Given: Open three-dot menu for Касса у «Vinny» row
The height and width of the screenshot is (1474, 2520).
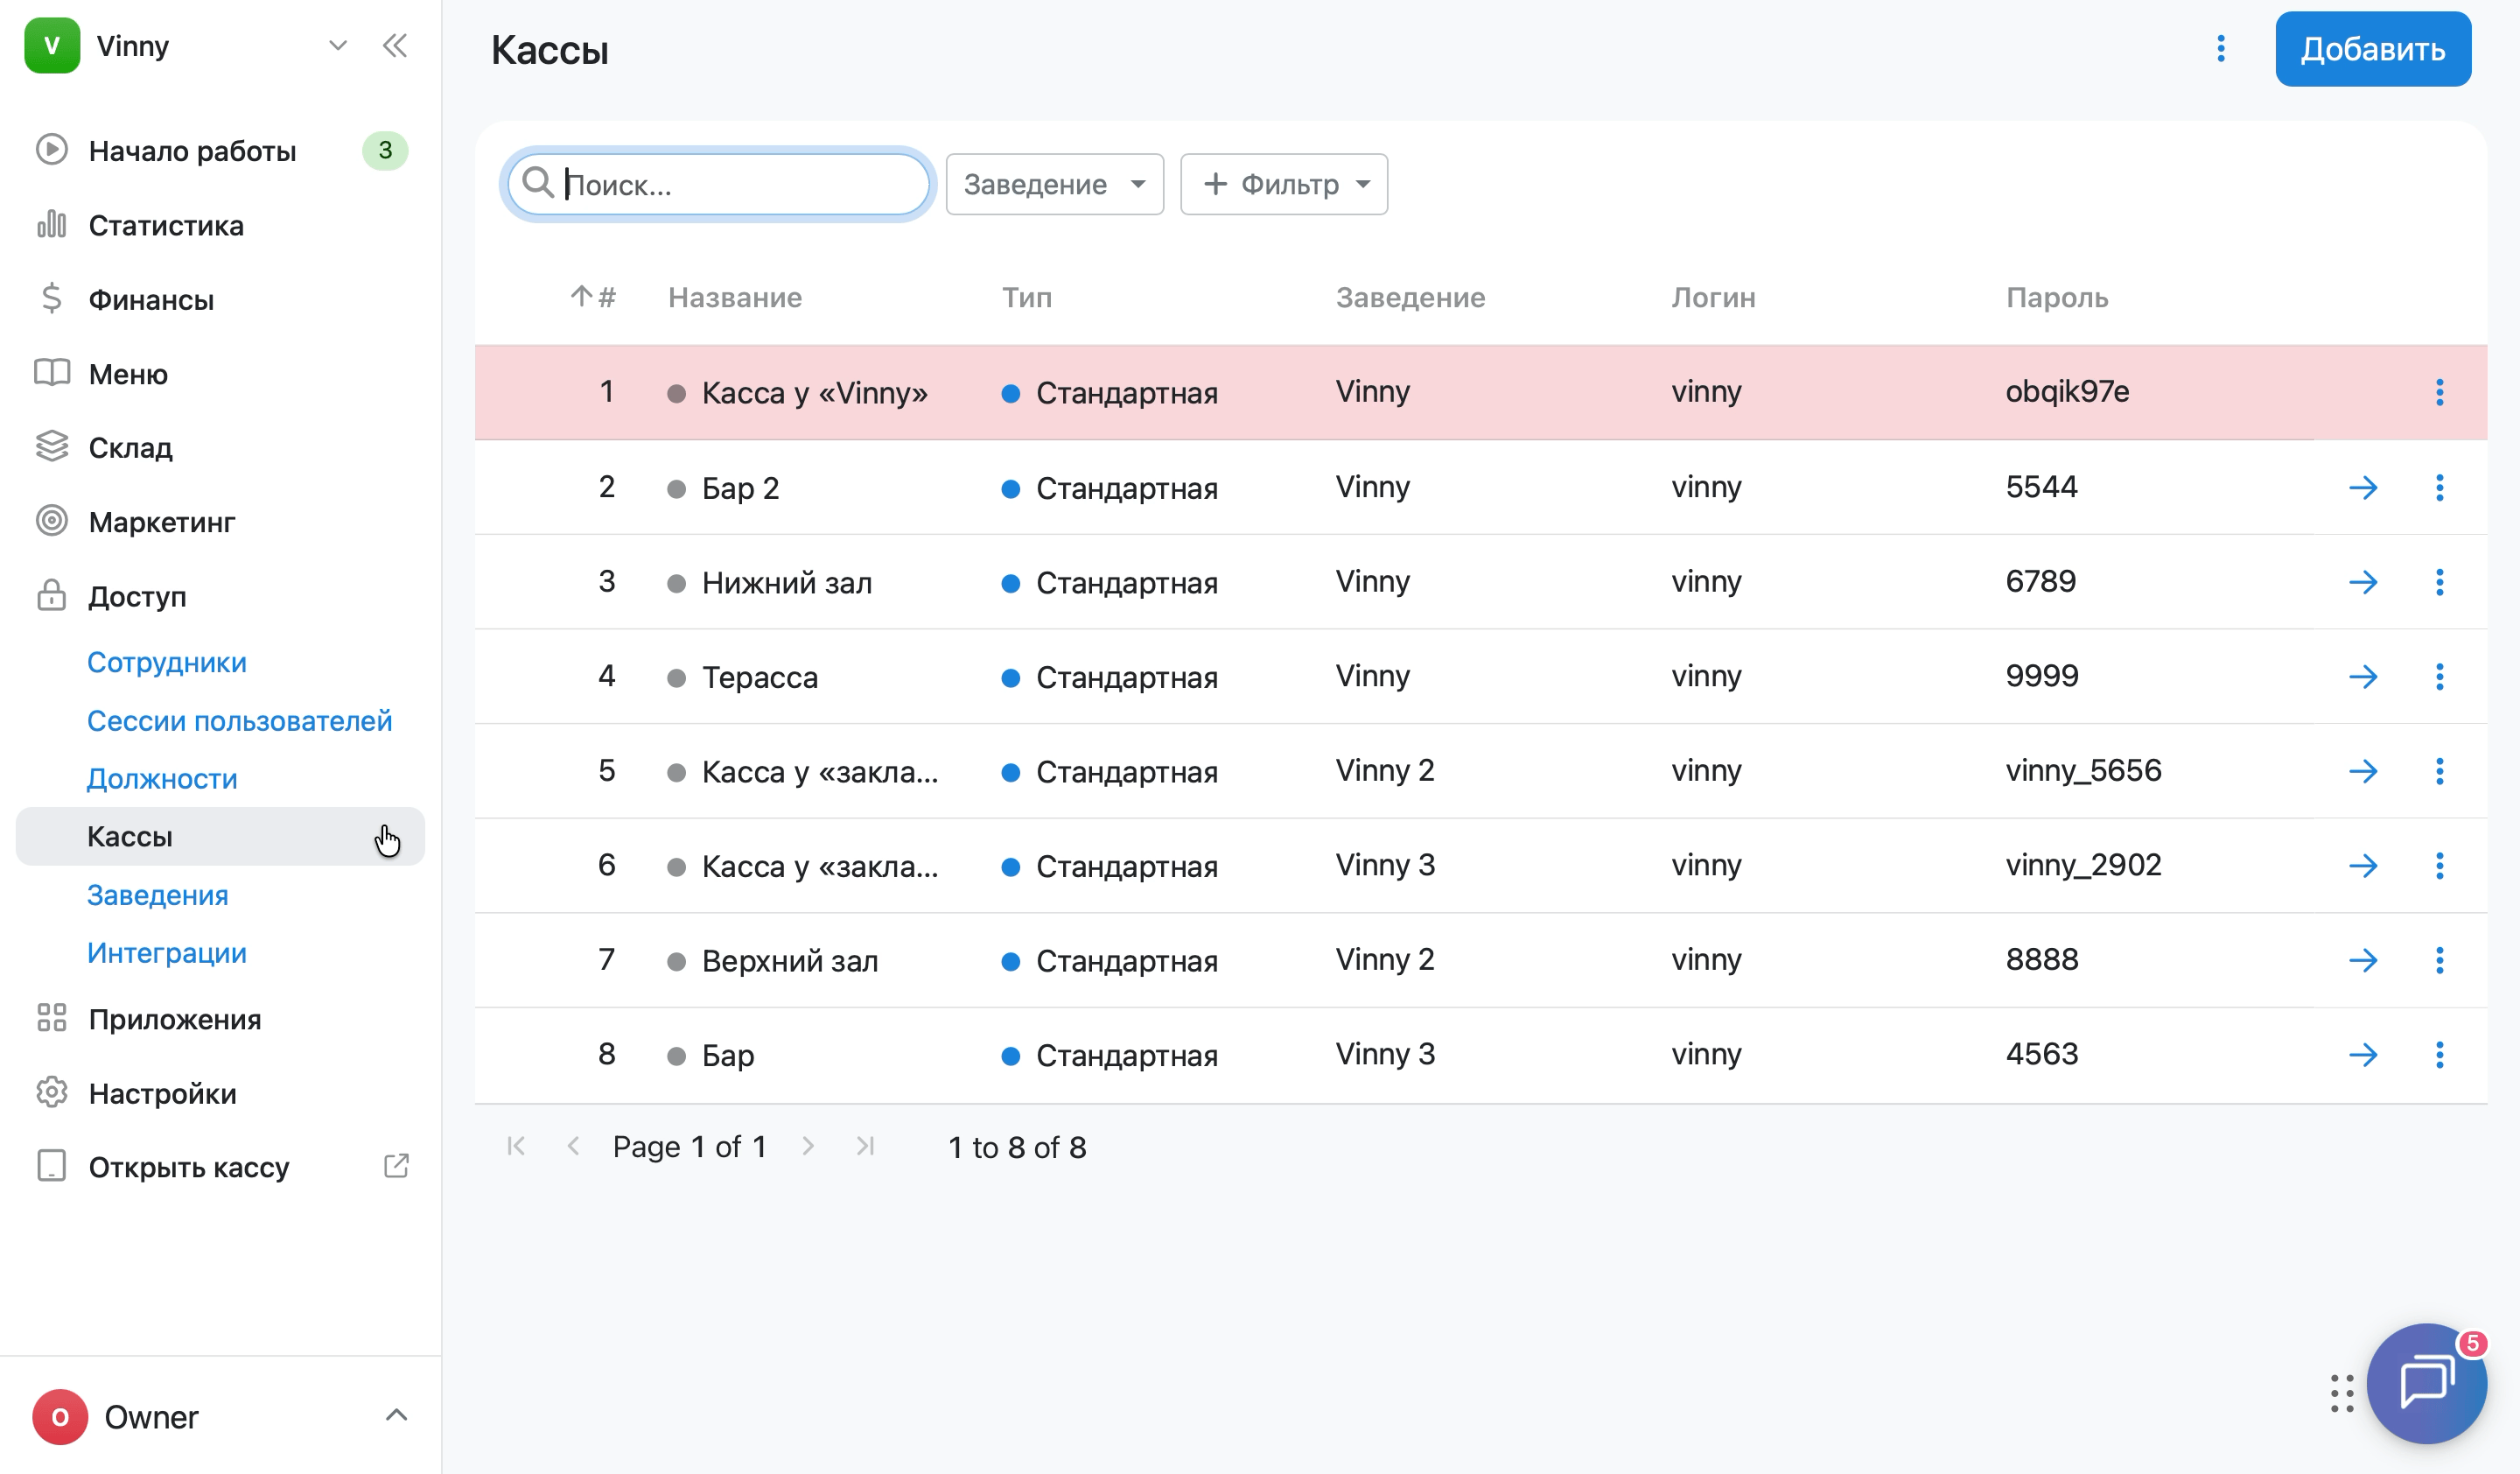Looking at the screenshot, I should [2439, 393].
